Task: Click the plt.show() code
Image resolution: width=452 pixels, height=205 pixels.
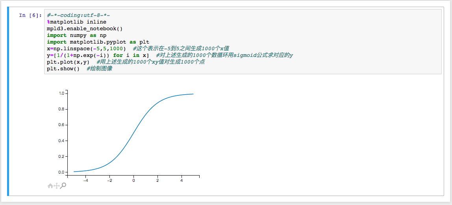Action: pyautogui.click(x=63, y=69)
